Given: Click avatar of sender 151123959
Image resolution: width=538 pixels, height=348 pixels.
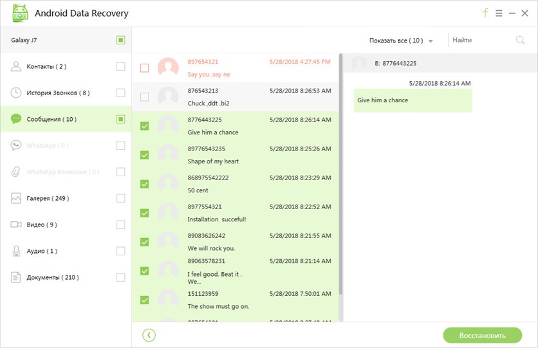Looking at the screenshot, I should 168,300.
